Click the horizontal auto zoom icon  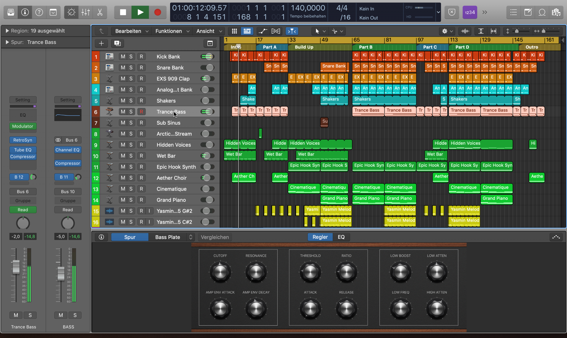click(x=493, y=31)
